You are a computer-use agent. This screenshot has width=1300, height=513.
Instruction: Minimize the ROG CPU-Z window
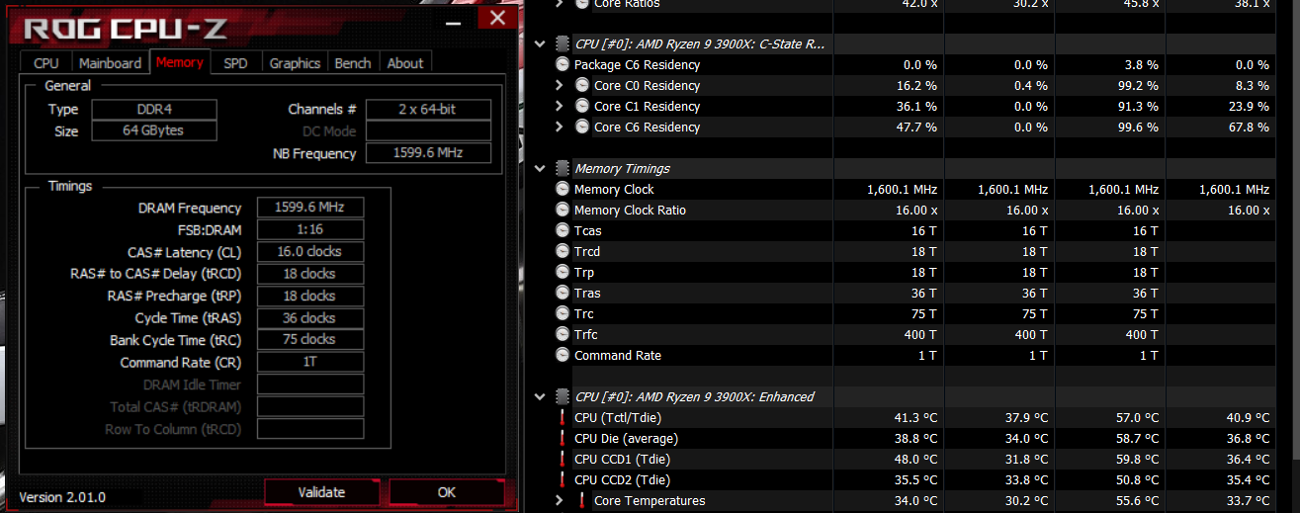pyautogui.click(x=454, y=20)
